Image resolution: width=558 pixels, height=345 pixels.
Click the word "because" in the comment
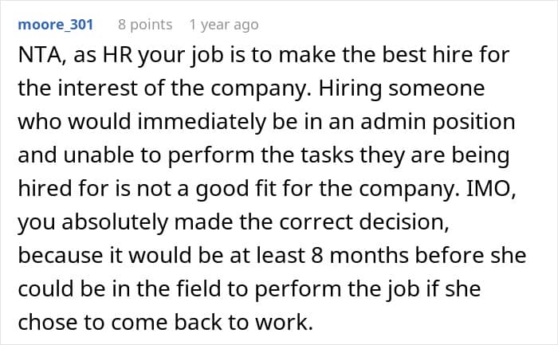(x=58, y=257)
